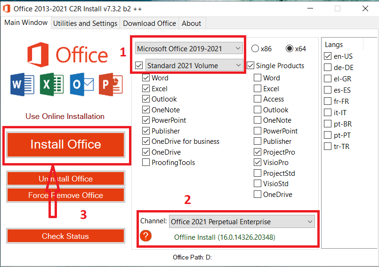Click the Force Remove Office button
The width and height of the screenshot is (379, 267).
[x=65, y=195]
